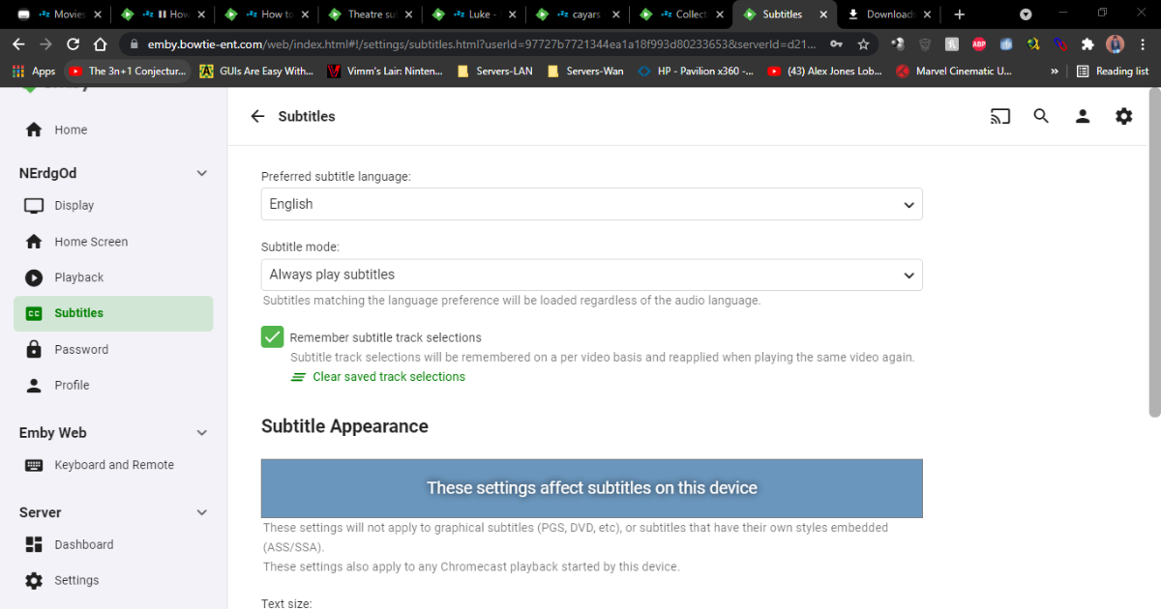
Task: Open Home Screen settings
Action: point(113,242)
